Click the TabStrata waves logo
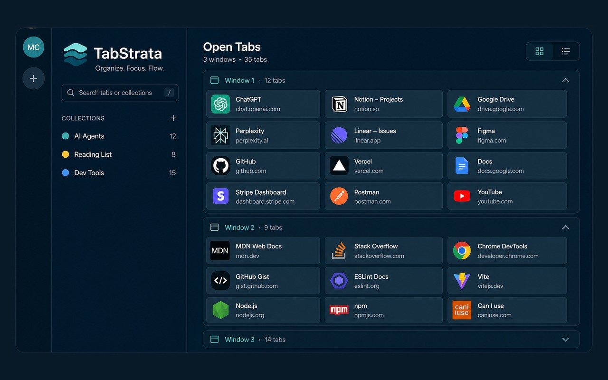This screenshot has width=608, height=380. coord(76,54)
